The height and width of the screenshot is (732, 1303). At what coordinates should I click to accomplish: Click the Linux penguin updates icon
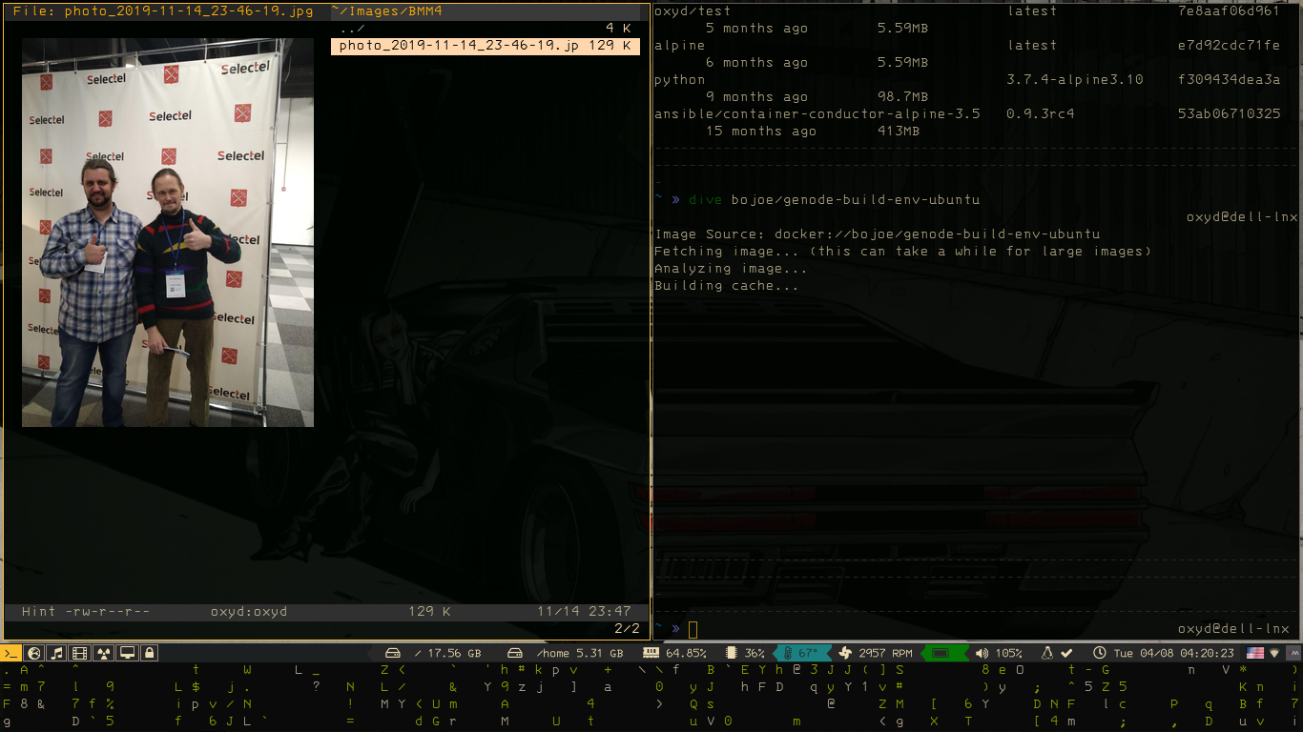click(1046, 653)
